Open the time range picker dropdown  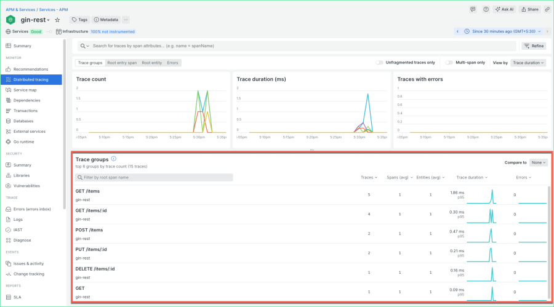(500, 31)
